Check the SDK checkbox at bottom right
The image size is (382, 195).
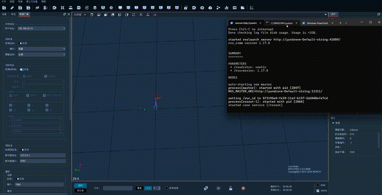[x=318, y=185]
